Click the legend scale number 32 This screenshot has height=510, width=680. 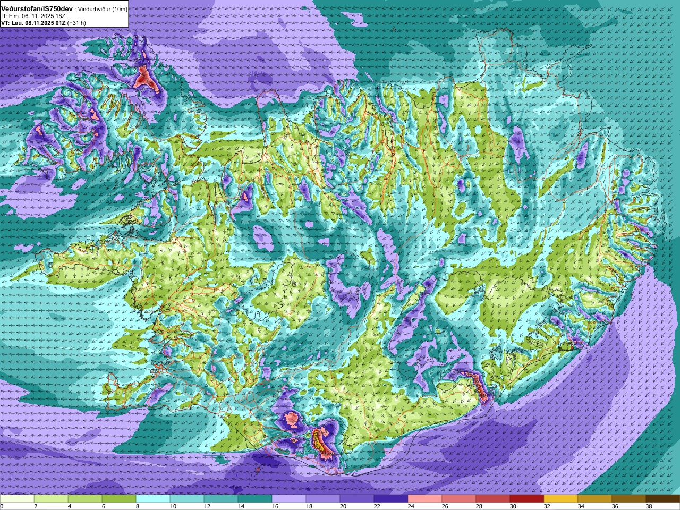click(547, 506)
